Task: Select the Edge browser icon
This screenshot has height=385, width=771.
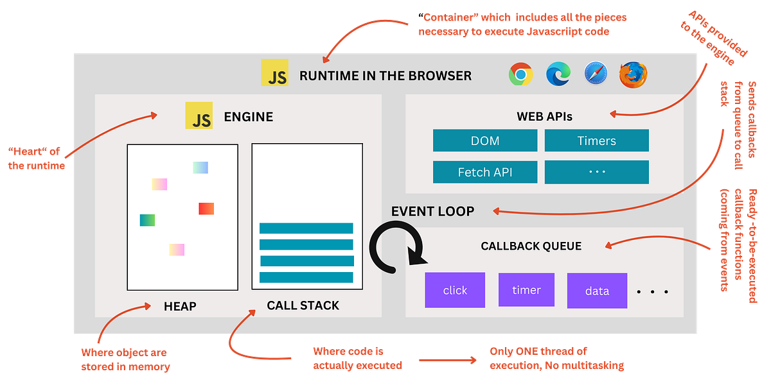Action: point(558,73)
